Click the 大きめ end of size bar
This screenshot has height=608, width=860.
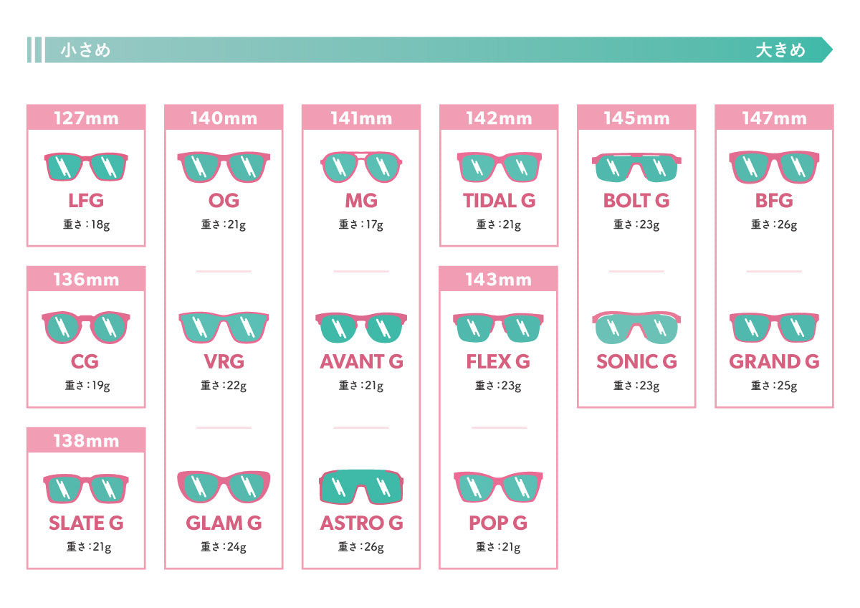pyautogui.click(x=780, y=50)
